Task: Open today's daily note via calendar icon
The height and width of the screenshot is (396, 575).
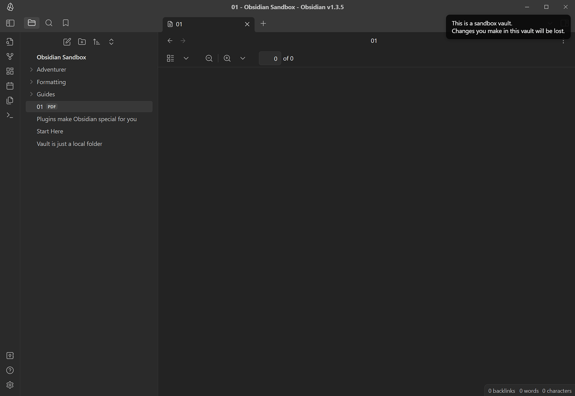Action: click(x=10, y=86)
